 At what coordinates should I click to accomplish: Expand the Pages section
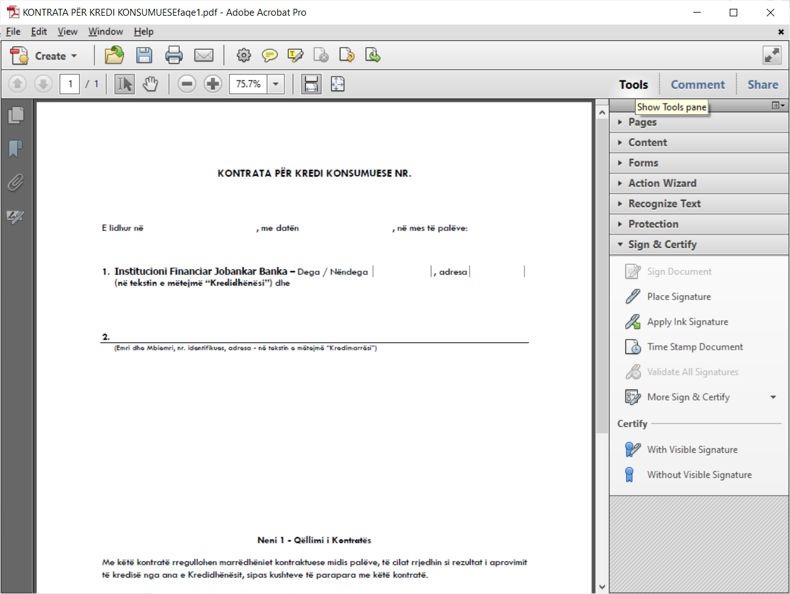(699, 122)
